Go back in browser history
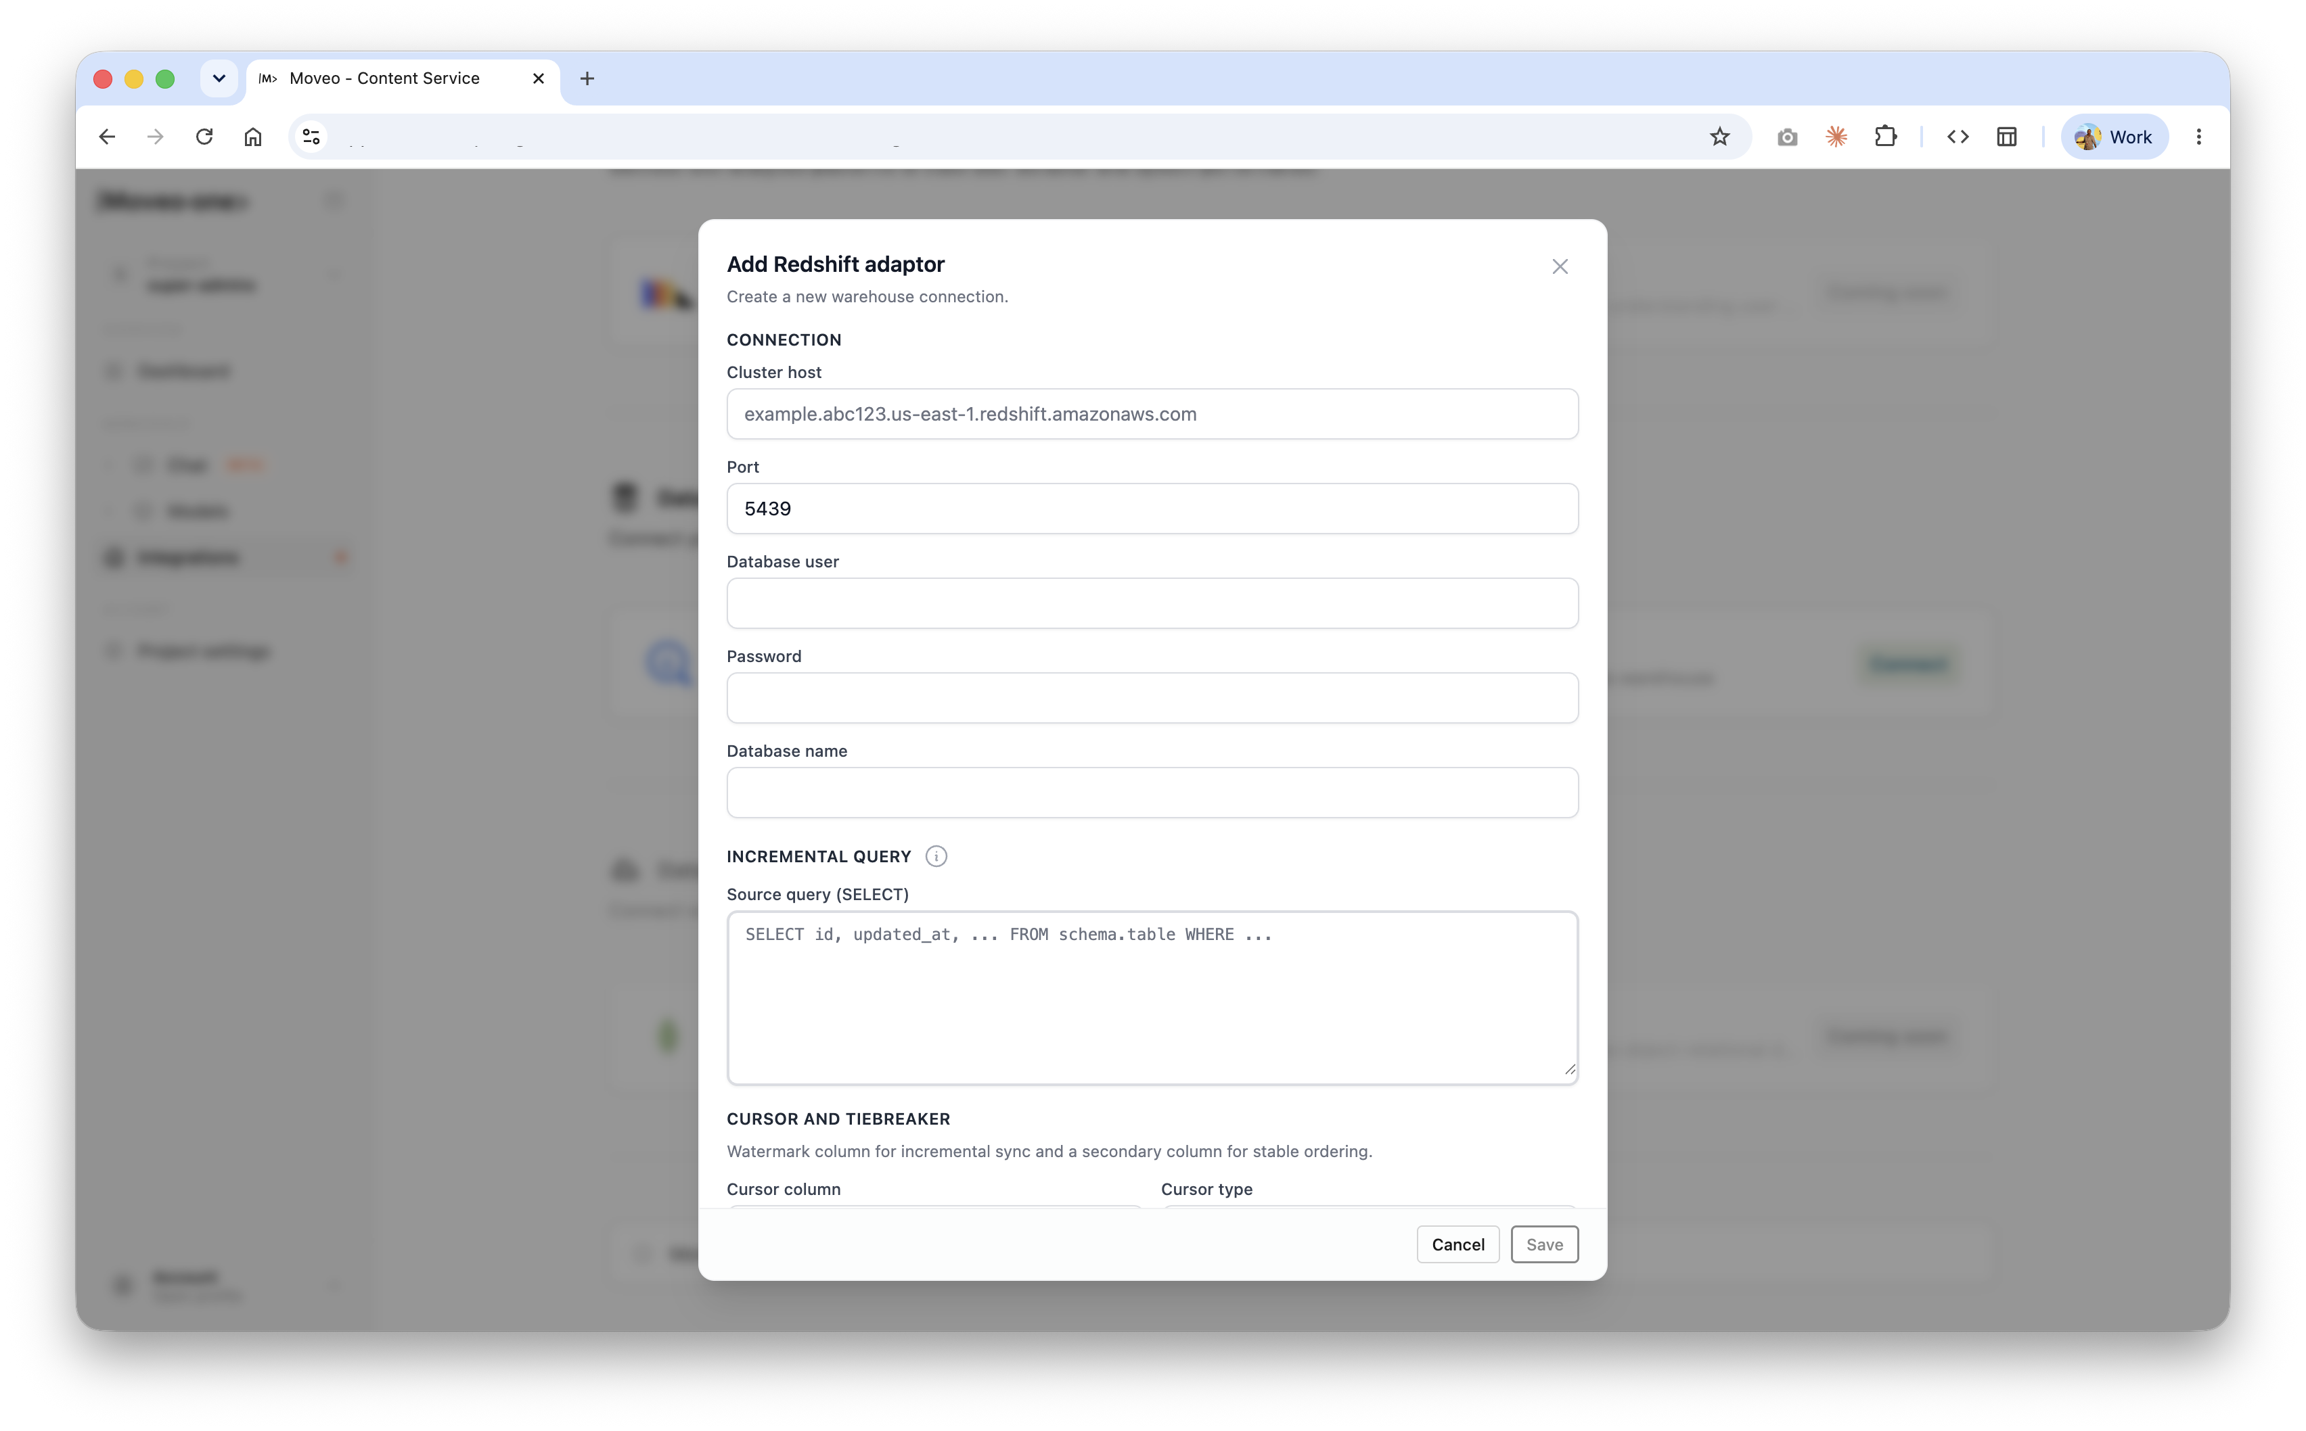Viewport: 2306px width, 1431px height. (107, 137)
